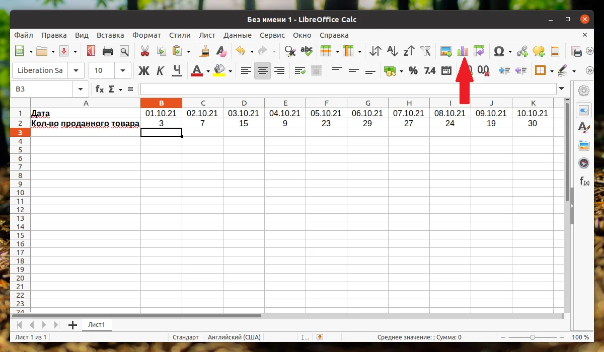604x352 pixels.
Task: Open Find and Replace toolbar icon
Action: 289,51
